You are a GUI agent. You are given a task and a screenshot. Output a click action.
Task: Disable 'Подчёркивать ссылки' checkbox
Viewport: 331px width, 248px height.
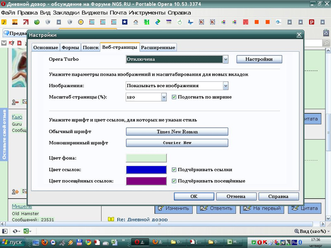coord(174,169)
